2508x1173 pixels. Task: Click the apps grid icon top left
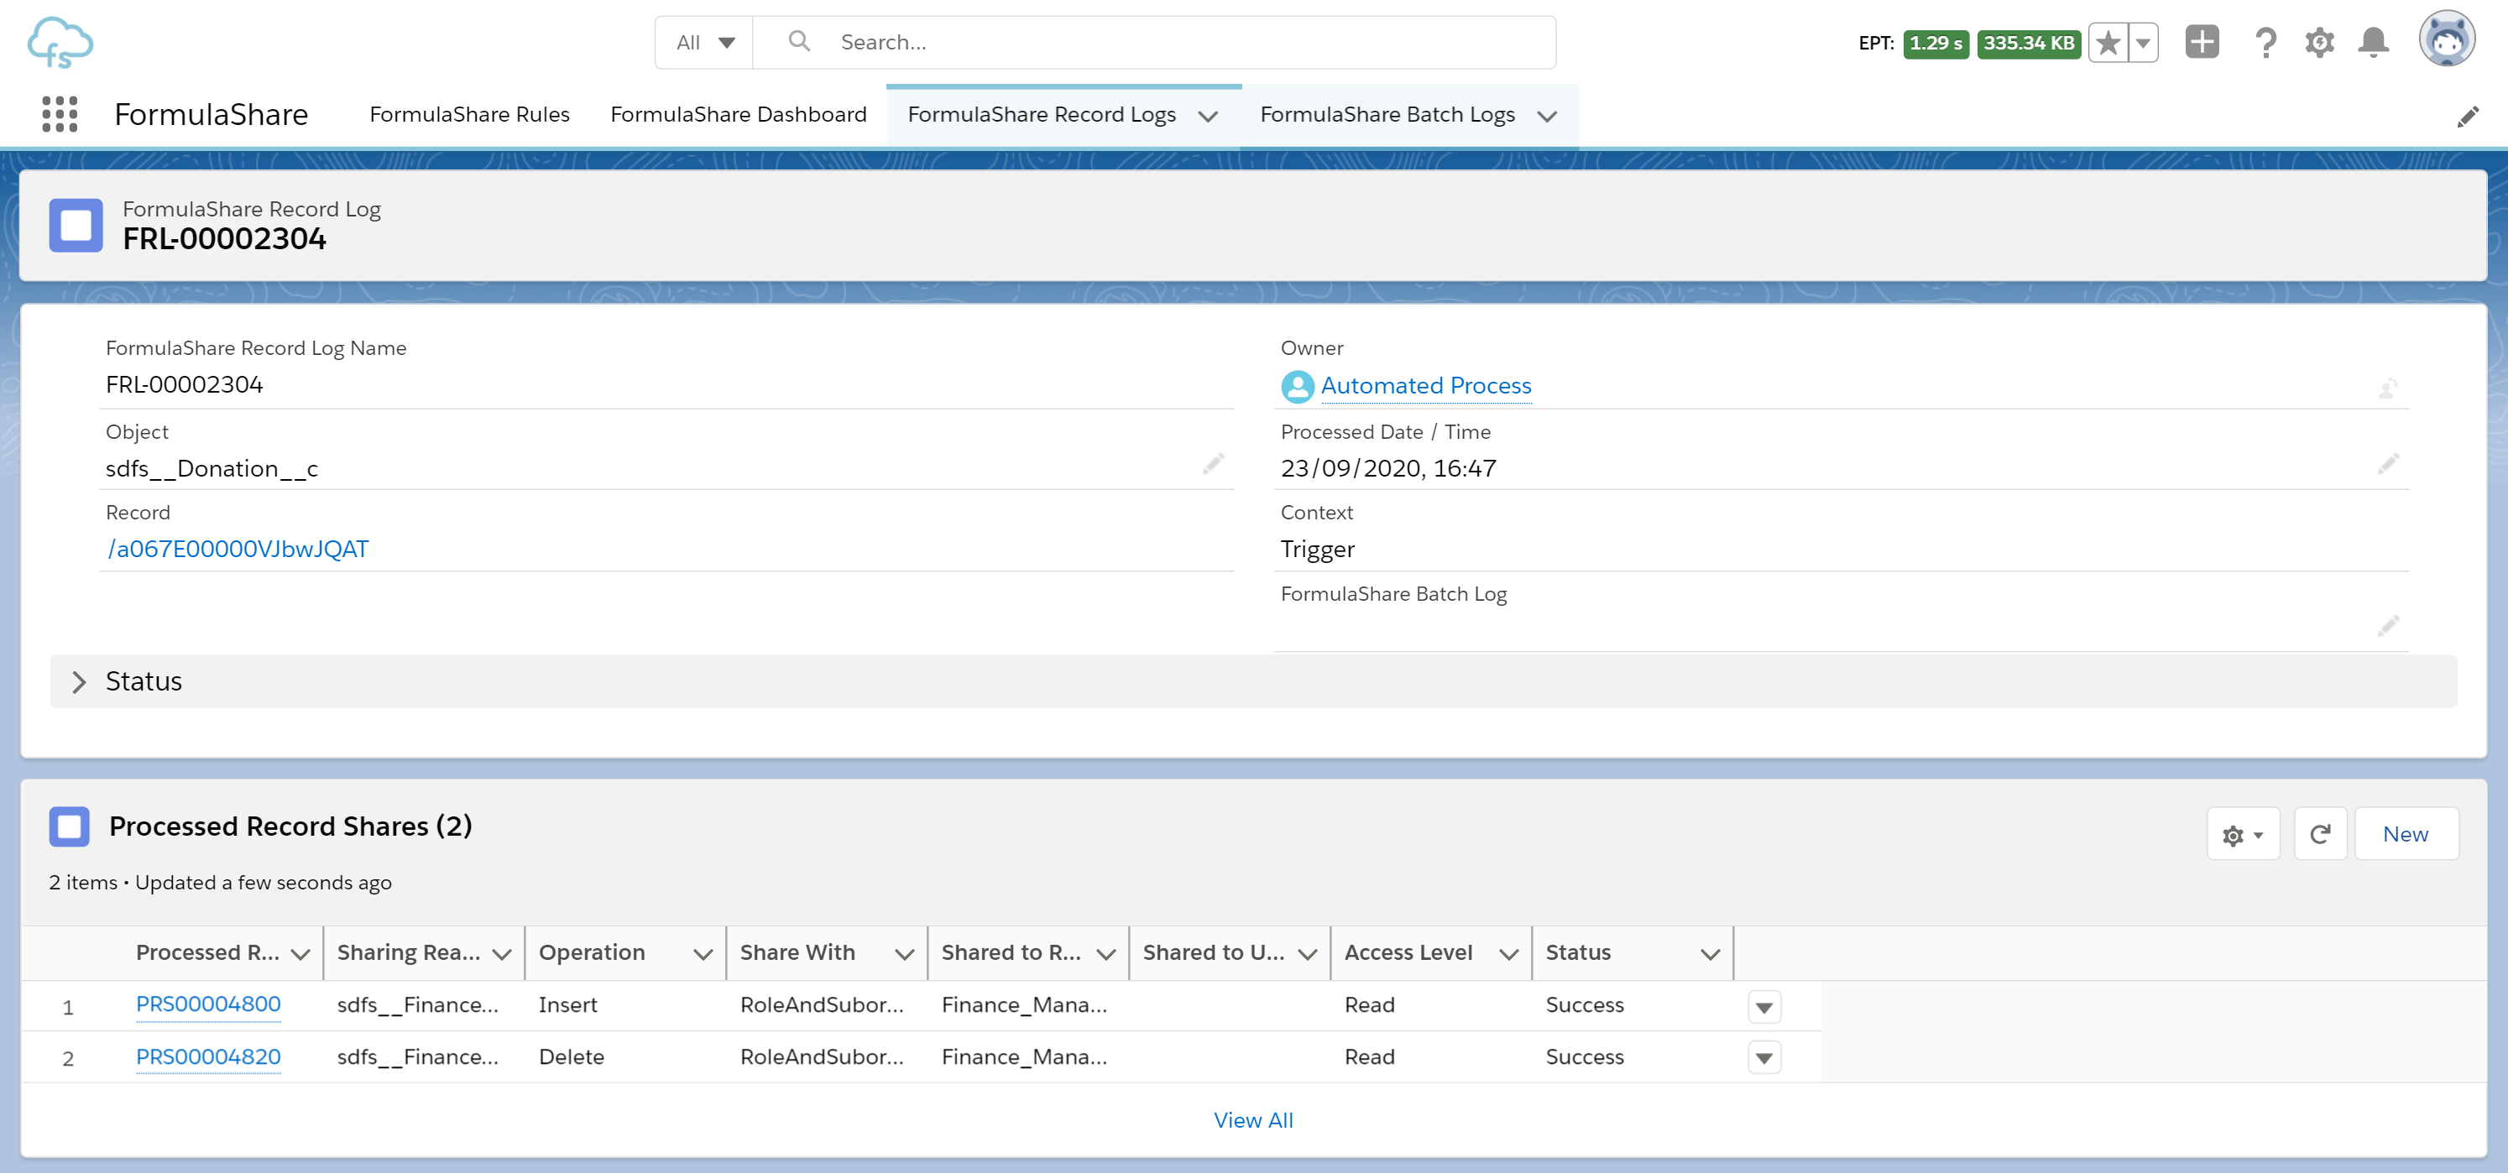click(60, 113)
